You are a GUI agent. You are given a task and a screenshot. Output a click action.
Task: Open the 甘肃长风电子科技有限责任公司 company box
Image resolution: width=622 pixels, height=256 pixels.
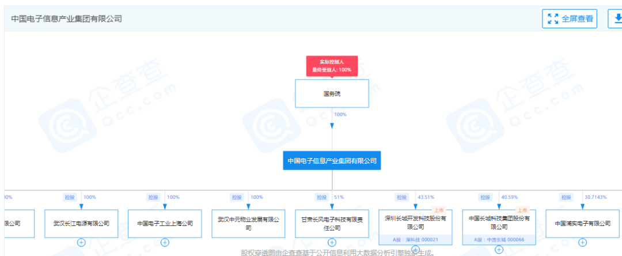click(332, 224)
